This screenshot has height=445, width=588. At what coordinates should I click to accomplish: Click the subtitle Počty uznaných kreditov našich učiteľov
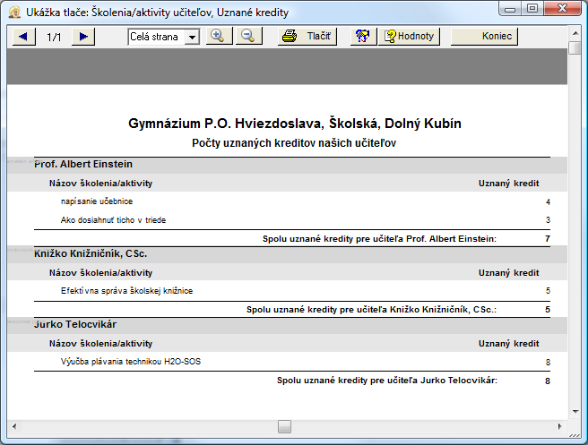click(294, 143)
